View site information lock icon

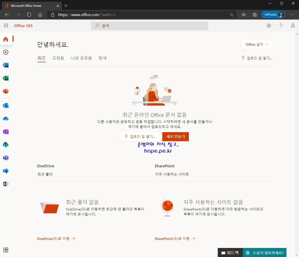(53, 15)
